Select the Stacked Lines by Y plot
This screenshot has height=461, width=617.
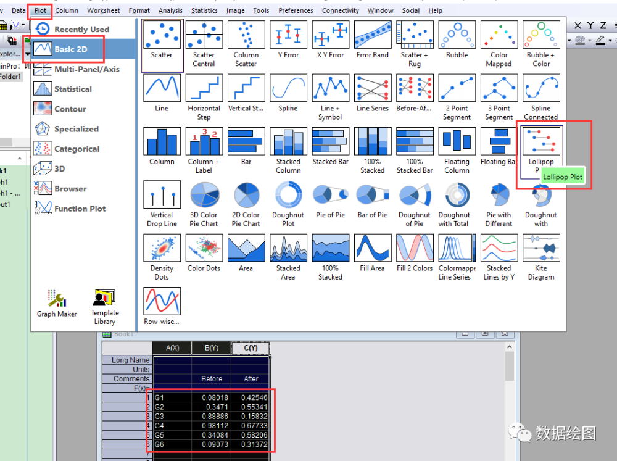[499, 247]
